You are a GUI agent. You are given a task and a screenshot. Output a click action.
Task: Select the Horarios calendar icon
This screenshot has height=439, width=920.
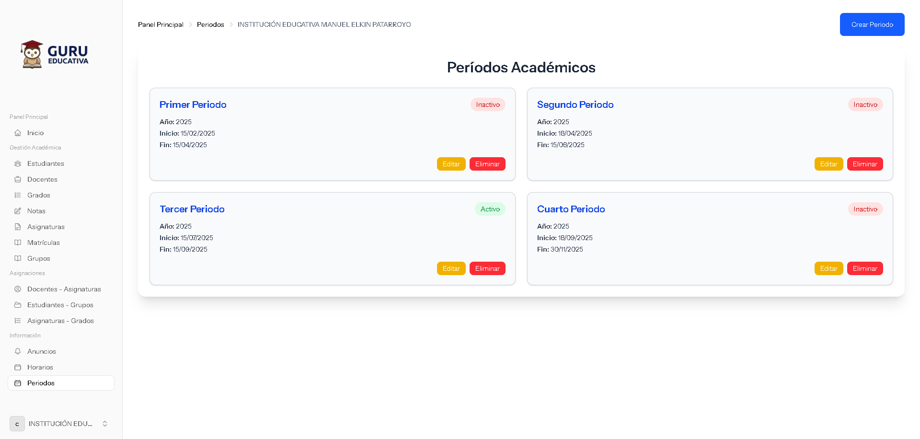click(17, 367)
